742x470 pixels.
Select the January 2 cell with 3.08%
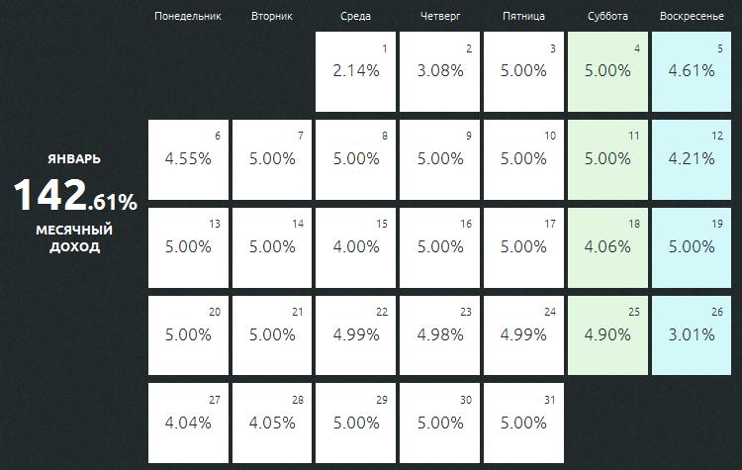440,71
